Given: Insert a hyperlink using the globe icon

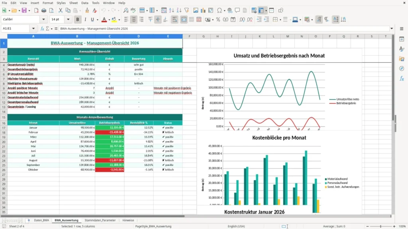Looking at the screenshot, I should (230, 10).
